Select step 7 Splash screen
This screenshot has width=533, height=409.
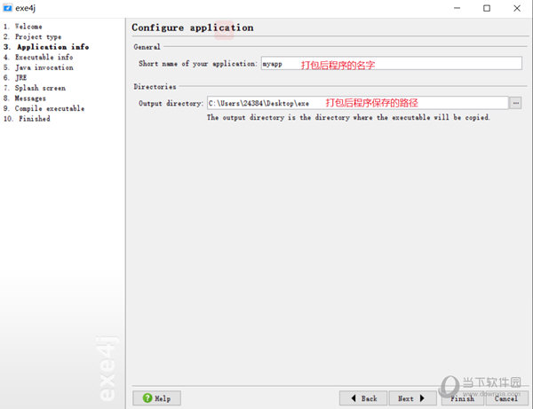[35, 88]
